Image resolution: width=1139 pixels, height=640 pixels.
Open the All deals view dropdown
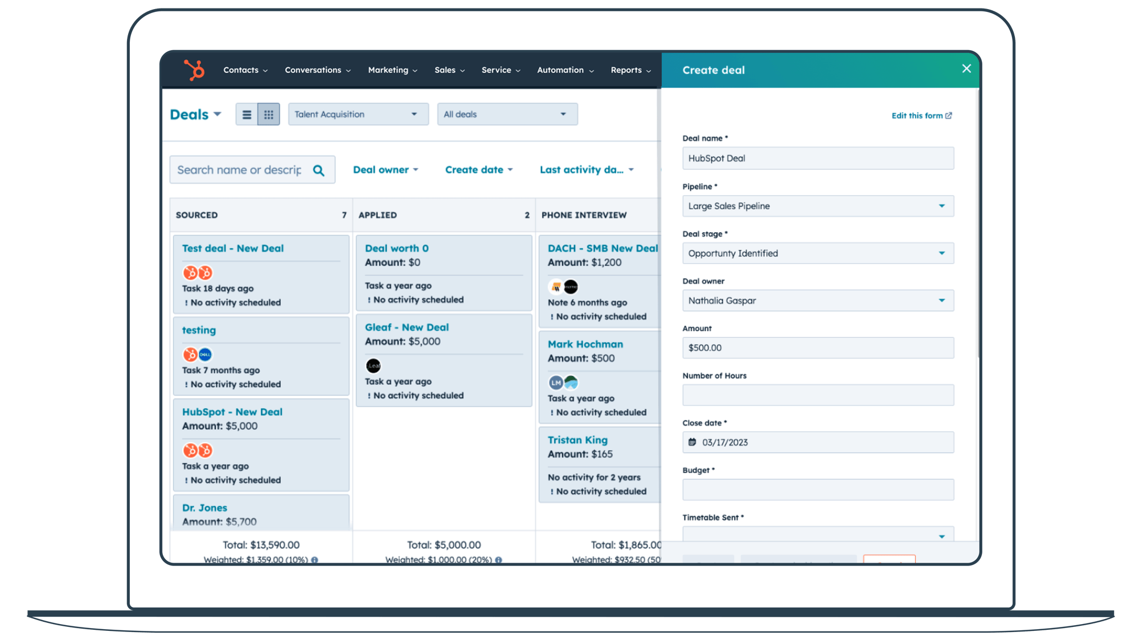(x=507, y=114)
